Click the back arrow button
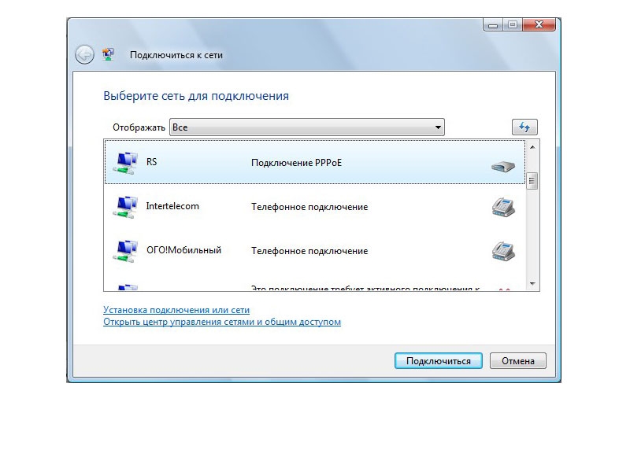Image resolution: width=630 pixels, height=472 pixels. 84,54
